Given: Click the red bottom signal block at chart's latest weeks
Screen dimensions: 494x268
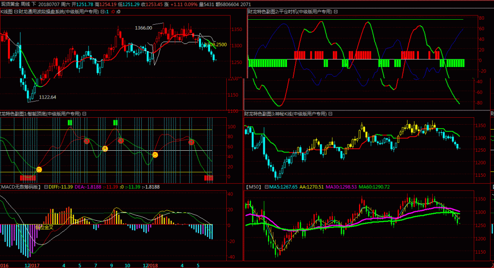Looking at the screenshot, I should pyautogui.click(x=208, y=178).
